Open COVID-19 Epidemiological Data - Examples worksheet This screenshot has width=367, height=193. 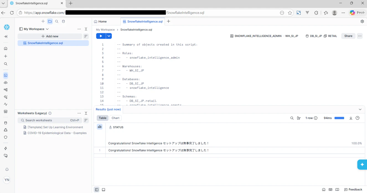55,133
